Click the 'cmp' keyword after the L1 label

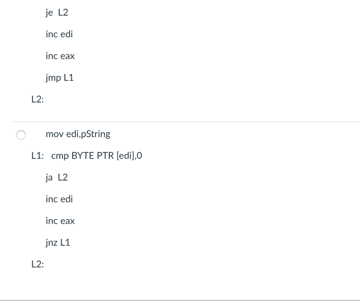click(x=60, y=156)
